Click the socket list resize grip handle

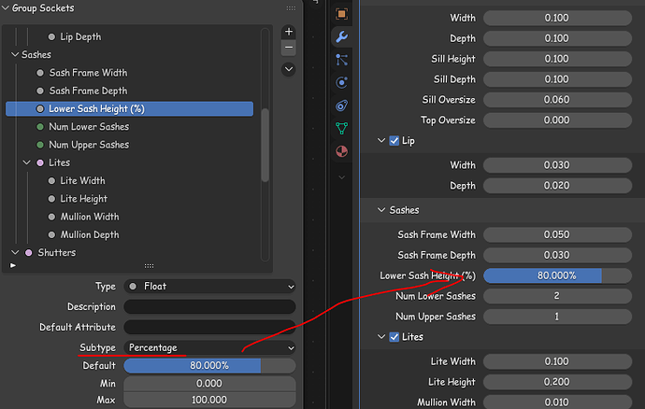click(x=149, y=266)
